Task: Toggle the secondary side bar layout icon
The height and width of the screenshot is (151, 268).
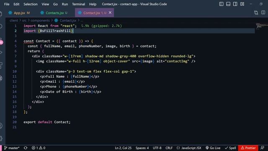Action: click(235, 4)
